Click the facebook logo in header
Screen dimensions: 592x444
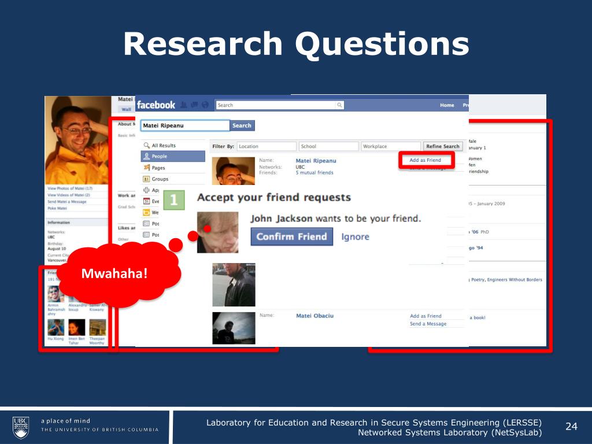(x=156, y=105)
